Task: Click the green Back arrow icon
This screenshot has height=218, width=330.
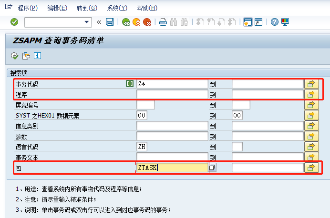Action: pyautogui.click(x=126, y=22)
